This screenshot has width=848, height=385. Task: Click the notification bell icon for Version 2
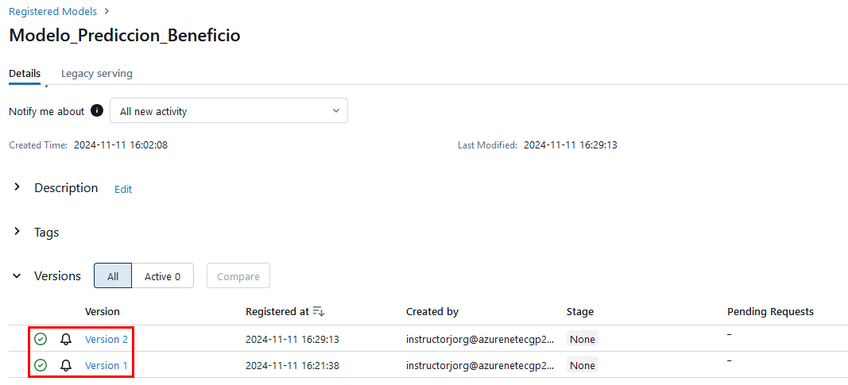pos(66,339)
